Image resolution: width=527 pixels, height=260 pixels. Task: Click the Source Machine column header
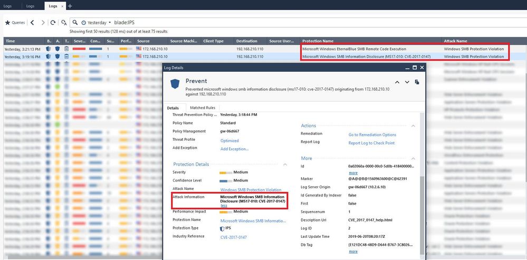tap(184, 41)
